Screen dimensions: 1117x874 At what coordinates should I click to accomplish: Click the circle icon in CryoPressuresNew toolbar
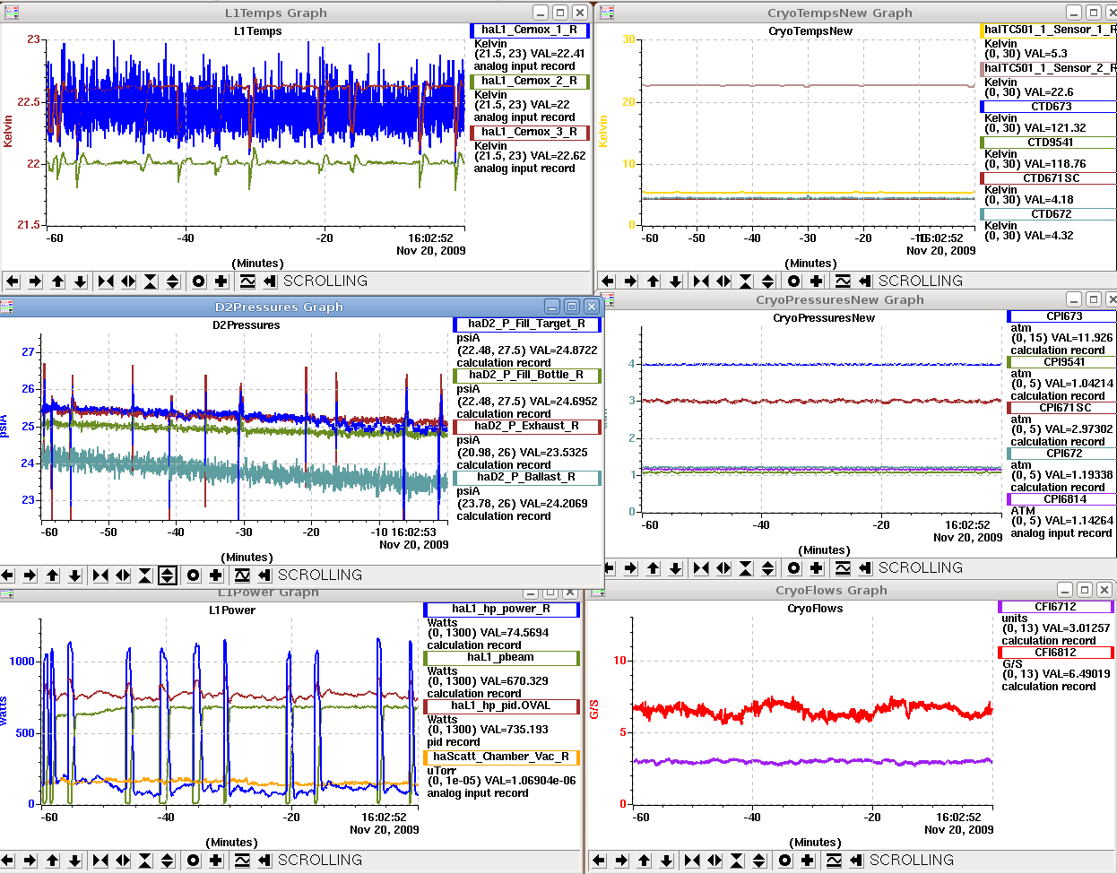pyautogui.click(x=793, y=568)
